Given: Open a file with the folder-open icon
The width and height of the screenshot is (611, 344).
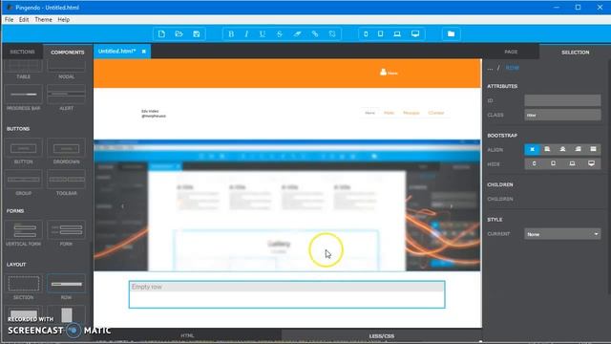Looking at the screenshot, I should click(179, 34).
